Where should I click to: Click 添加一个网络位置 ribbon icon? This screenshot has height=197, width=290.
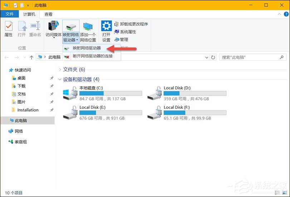[88, 31]
